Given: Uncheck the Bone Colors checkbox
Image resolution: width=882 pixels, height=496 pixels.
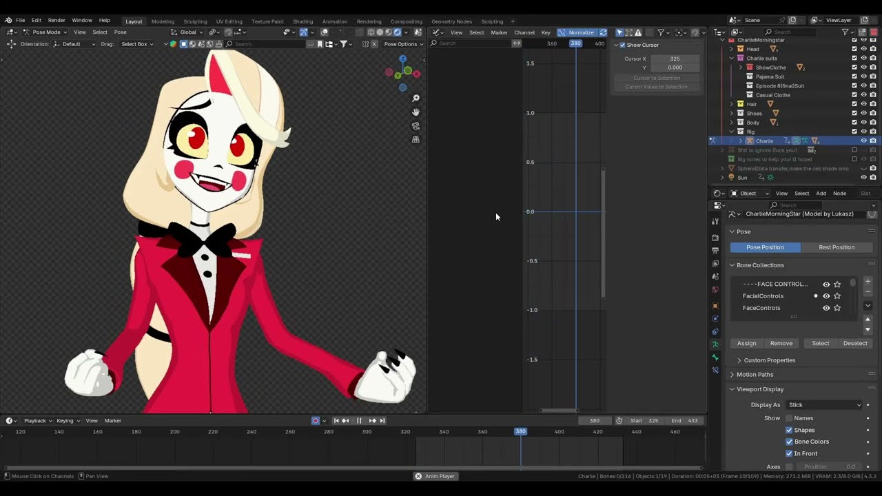Looking at the screenshot, I should [x=789, y=442].
